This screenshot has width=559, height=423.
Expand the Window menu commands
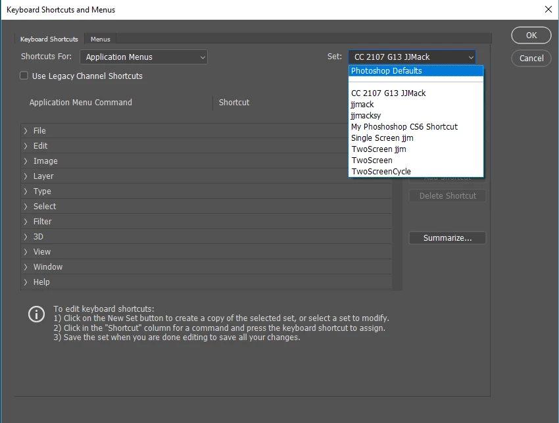pos(26,267)
